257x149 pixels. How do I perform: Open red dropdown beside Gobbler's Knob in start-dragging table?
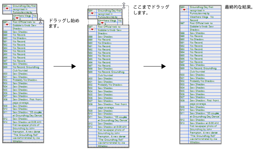7,25
